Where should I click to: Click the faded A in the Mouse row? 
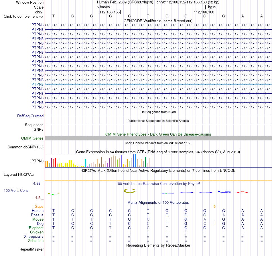(205, 219)
